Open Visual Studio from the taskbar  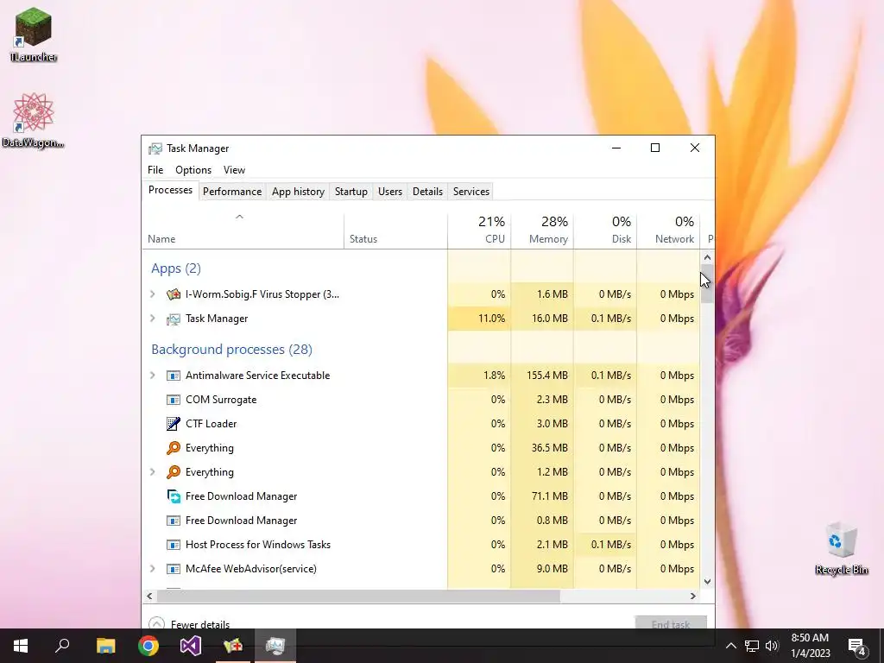[x=191, y=646]
